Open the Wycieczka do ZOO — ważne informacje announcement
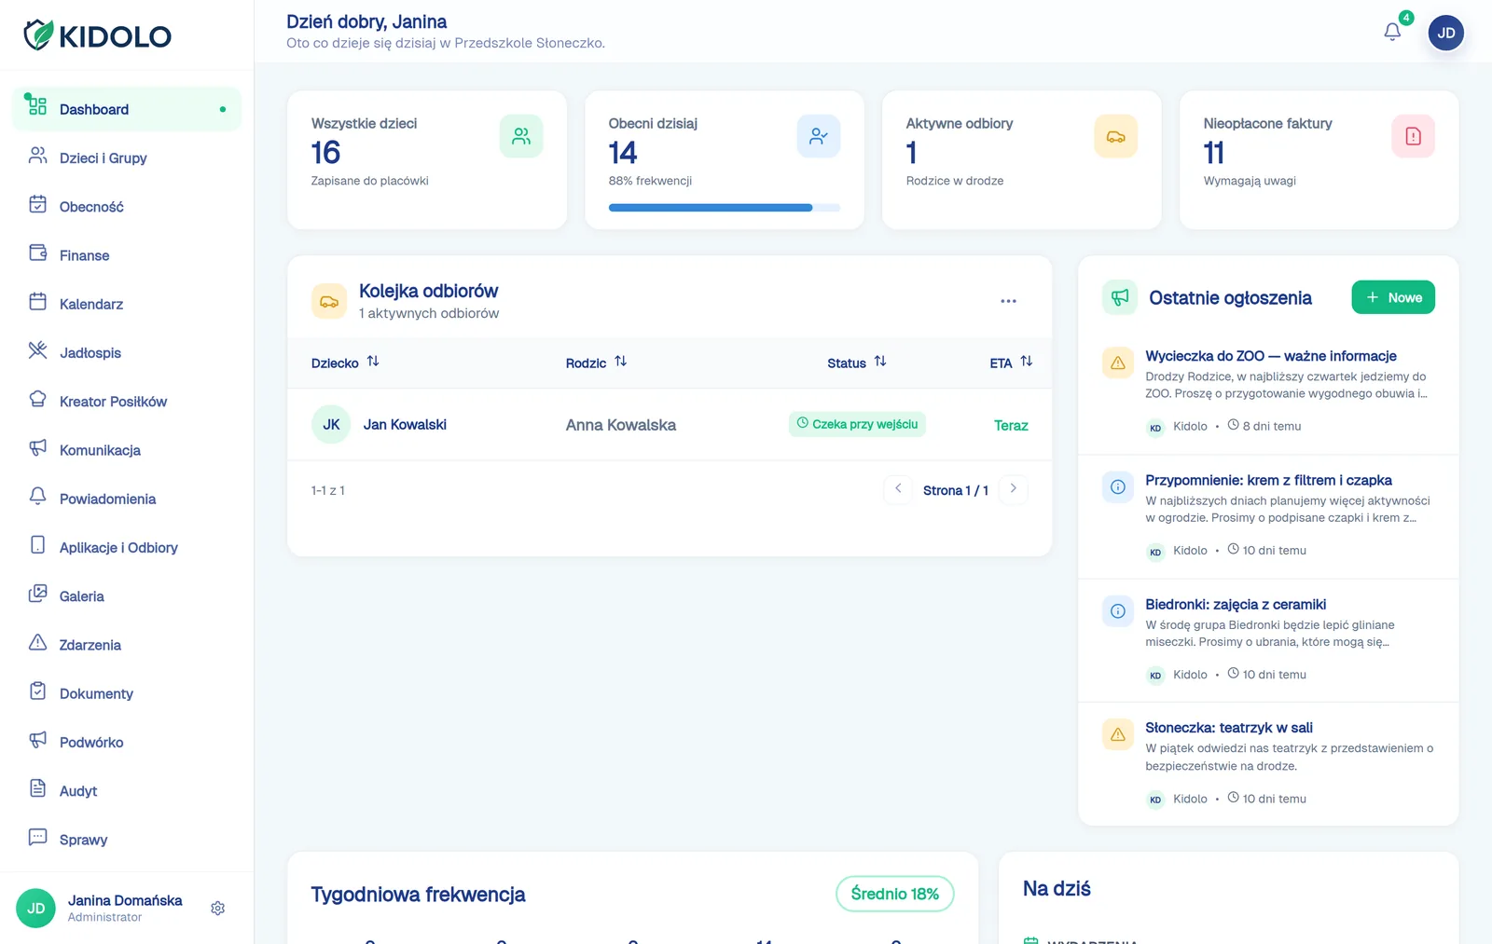Viewport: 1492px width, 944px height. tap(1271, 356)
